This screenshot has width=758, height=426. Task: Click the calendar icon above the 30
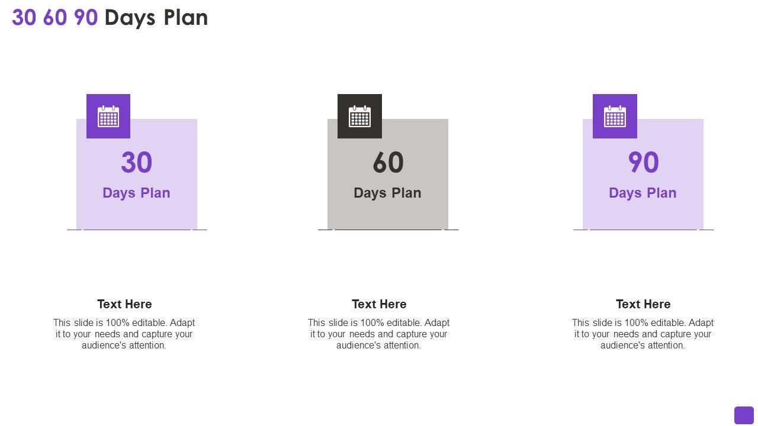coord(108,117)
